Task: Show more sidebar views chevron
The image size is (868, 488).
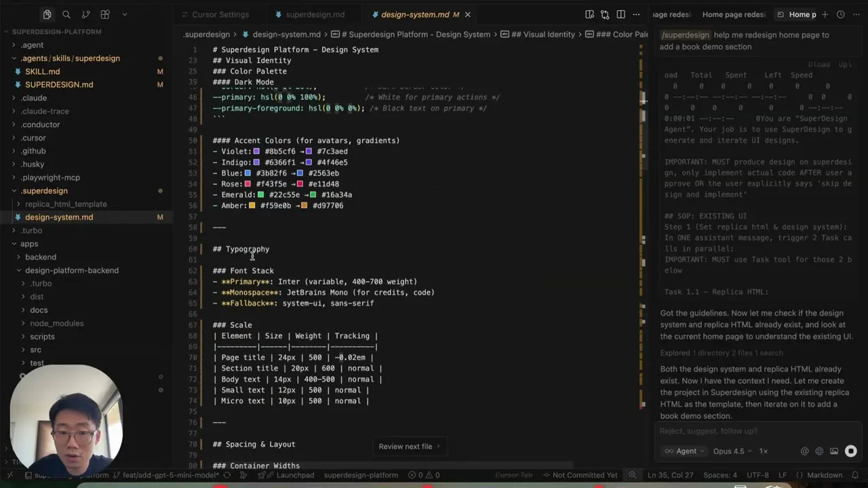Action: point(124,14)
